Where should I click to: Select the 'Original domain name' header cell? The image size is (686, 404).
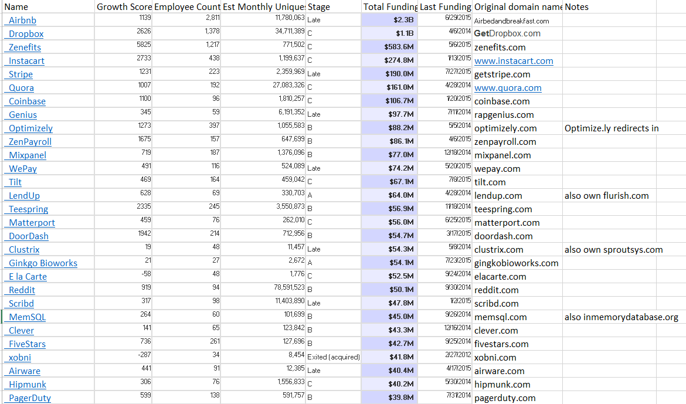click(x=518, y=6)
